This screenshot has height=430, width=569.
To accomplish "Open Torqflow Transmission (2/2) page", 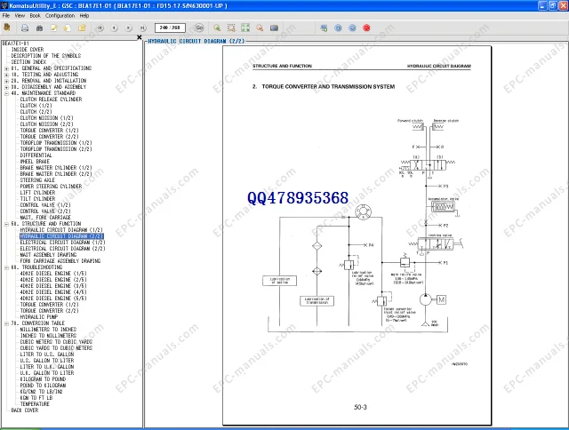I will click(56, 149).
